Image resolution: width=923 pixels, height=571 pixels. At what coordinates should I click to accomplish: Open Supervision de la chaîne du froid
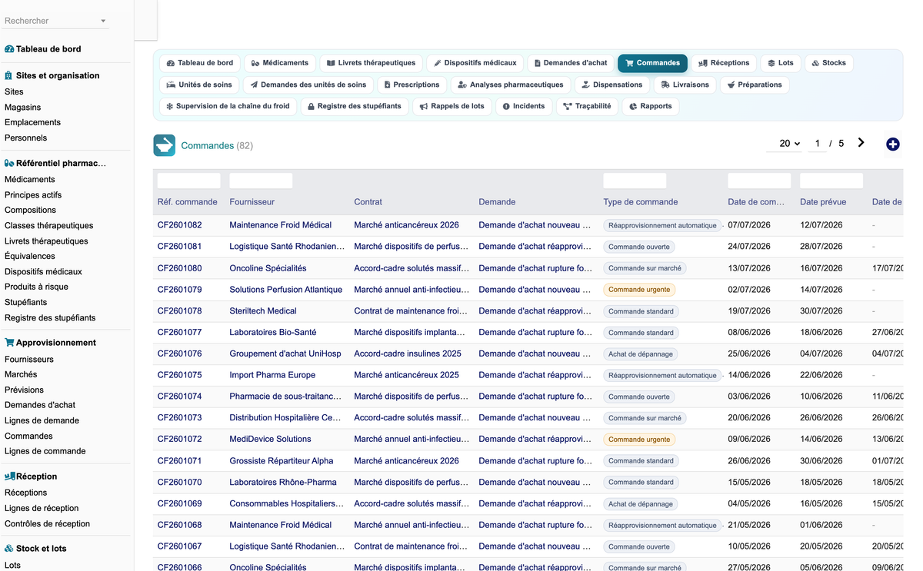pos(228,106)
